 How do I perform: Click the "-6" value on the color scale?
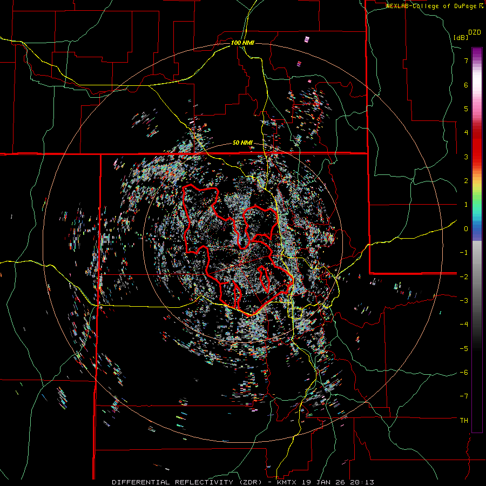(464, 372)
